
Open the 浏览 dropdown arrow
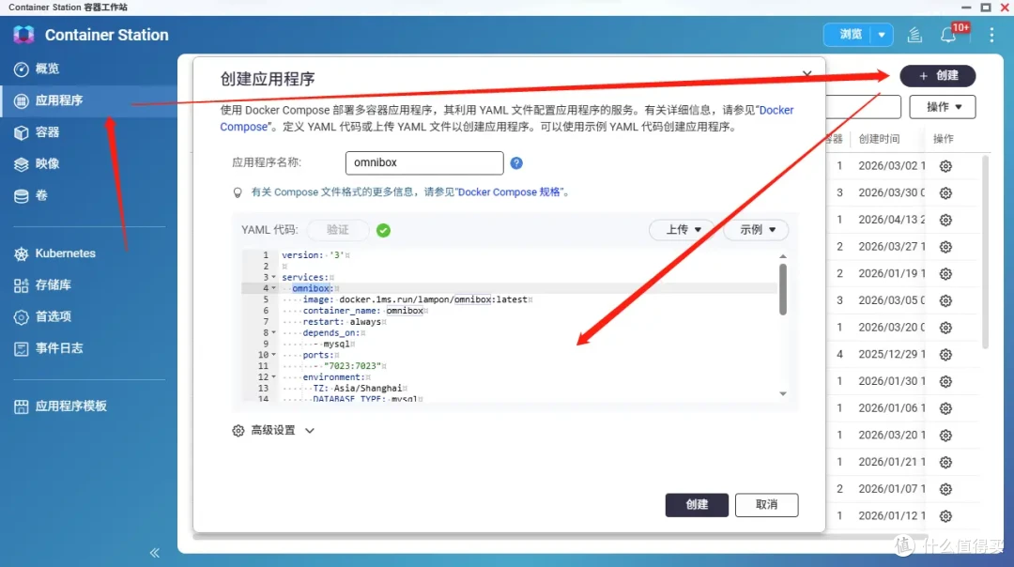pyautogui.click(x=882, y=35)
